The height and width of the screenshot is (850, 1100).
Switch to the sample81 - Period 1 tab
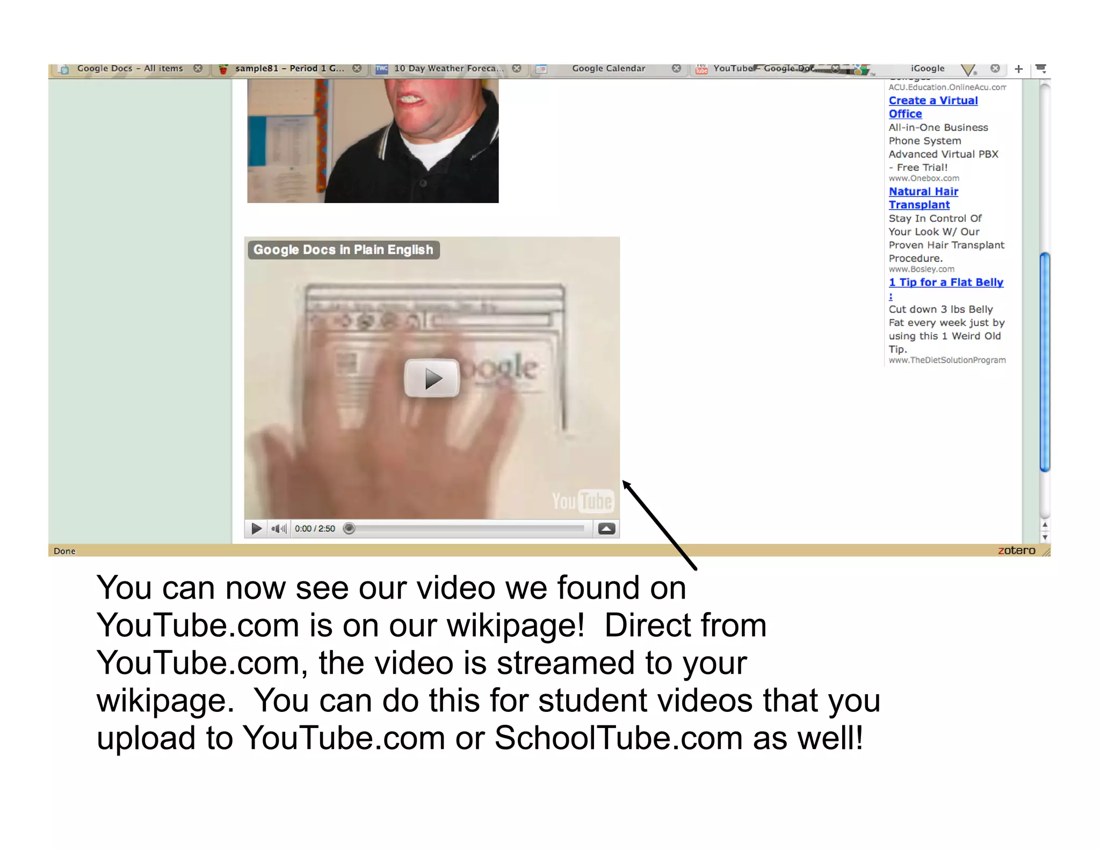(x=290, y=69)
